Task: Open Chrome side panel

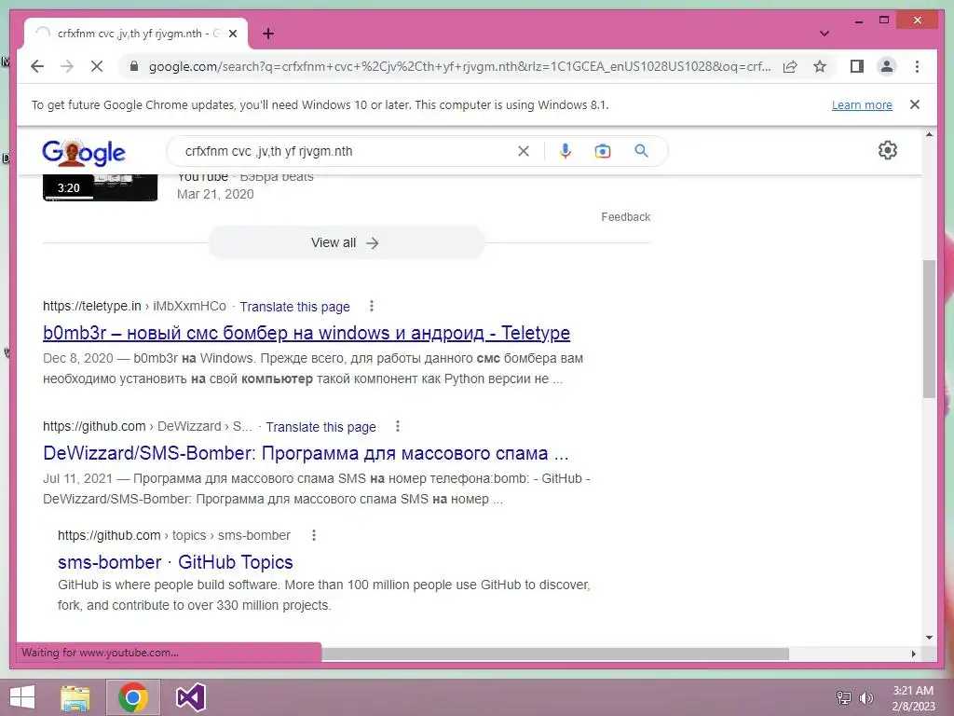Action: (x=857, y=66)
